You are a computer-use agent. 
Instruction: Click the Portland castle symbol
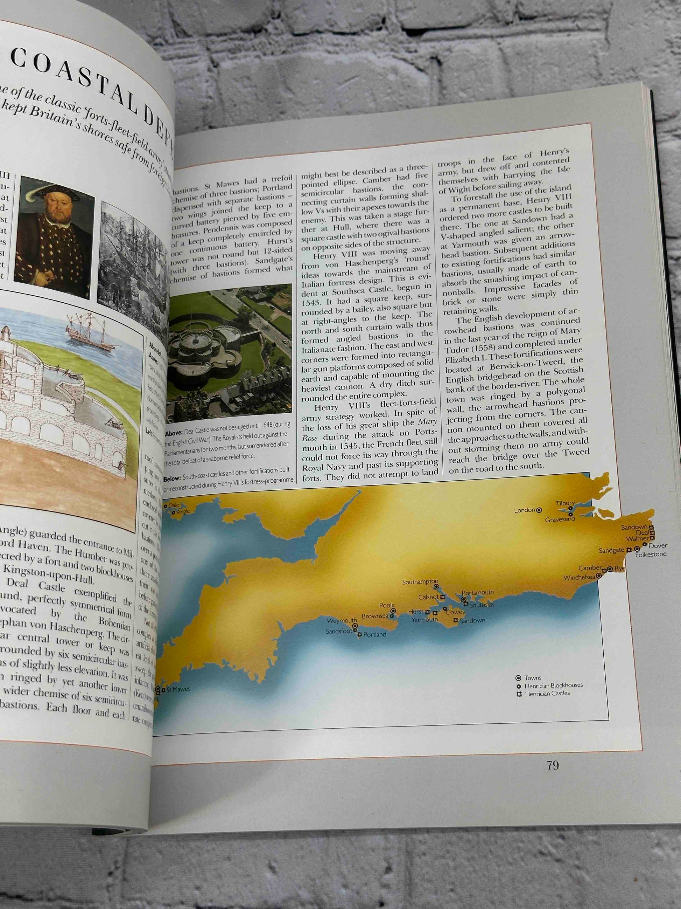click(x=360, y=634)
